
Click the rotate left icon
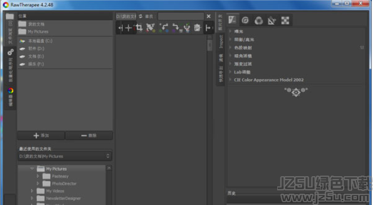pos(164,28)
